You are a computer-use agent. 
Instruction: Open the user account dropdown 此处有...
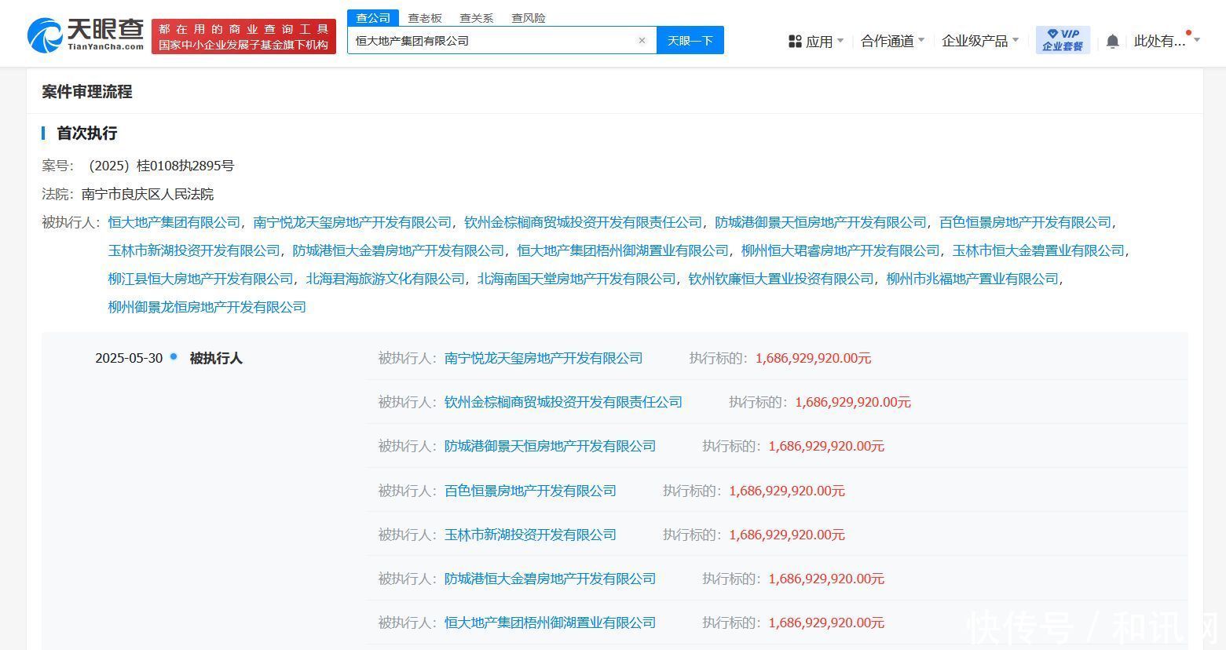click(1167, 41)
